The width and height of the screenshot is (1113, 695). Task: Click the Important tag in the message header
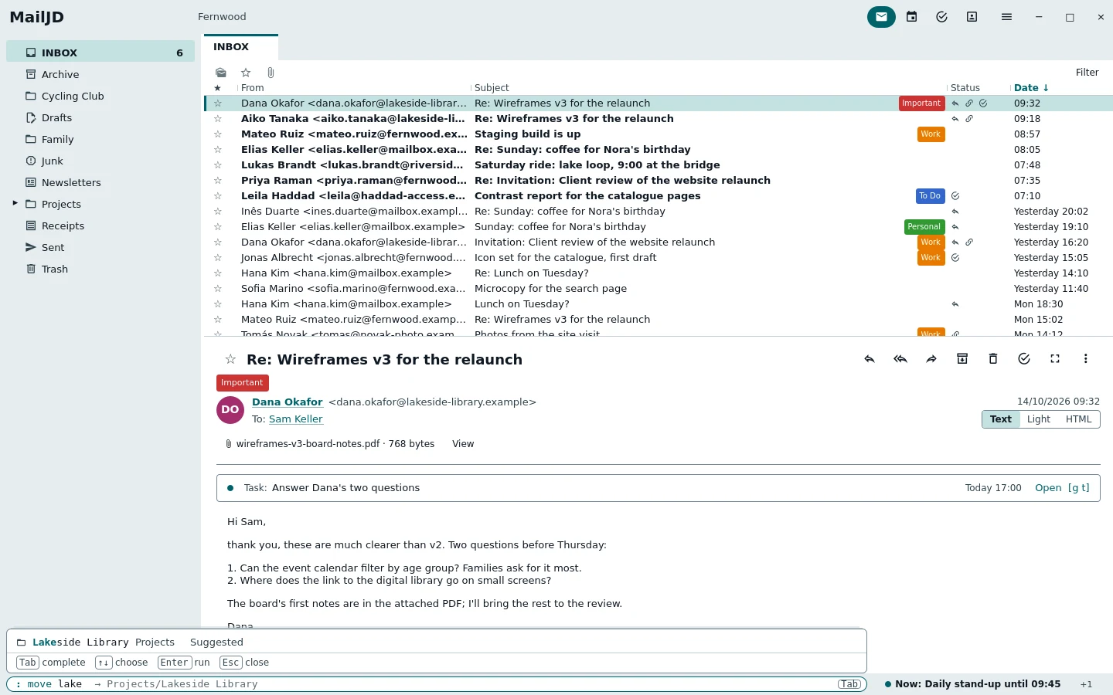tap(242, 383)
